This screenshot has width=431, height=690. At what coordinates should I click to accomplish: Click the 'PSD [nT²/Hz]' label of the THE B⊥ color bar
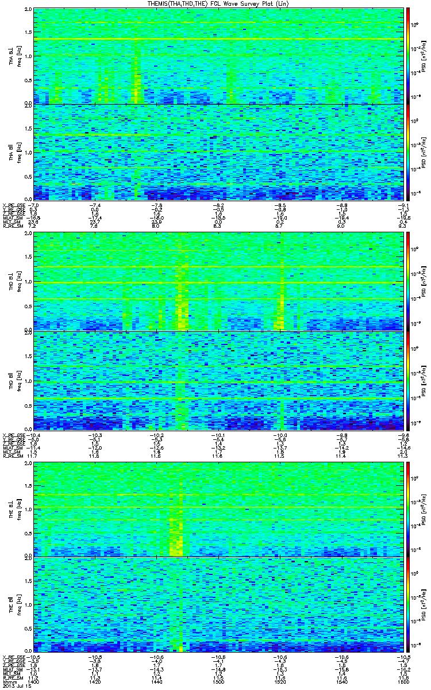(424, 509)
